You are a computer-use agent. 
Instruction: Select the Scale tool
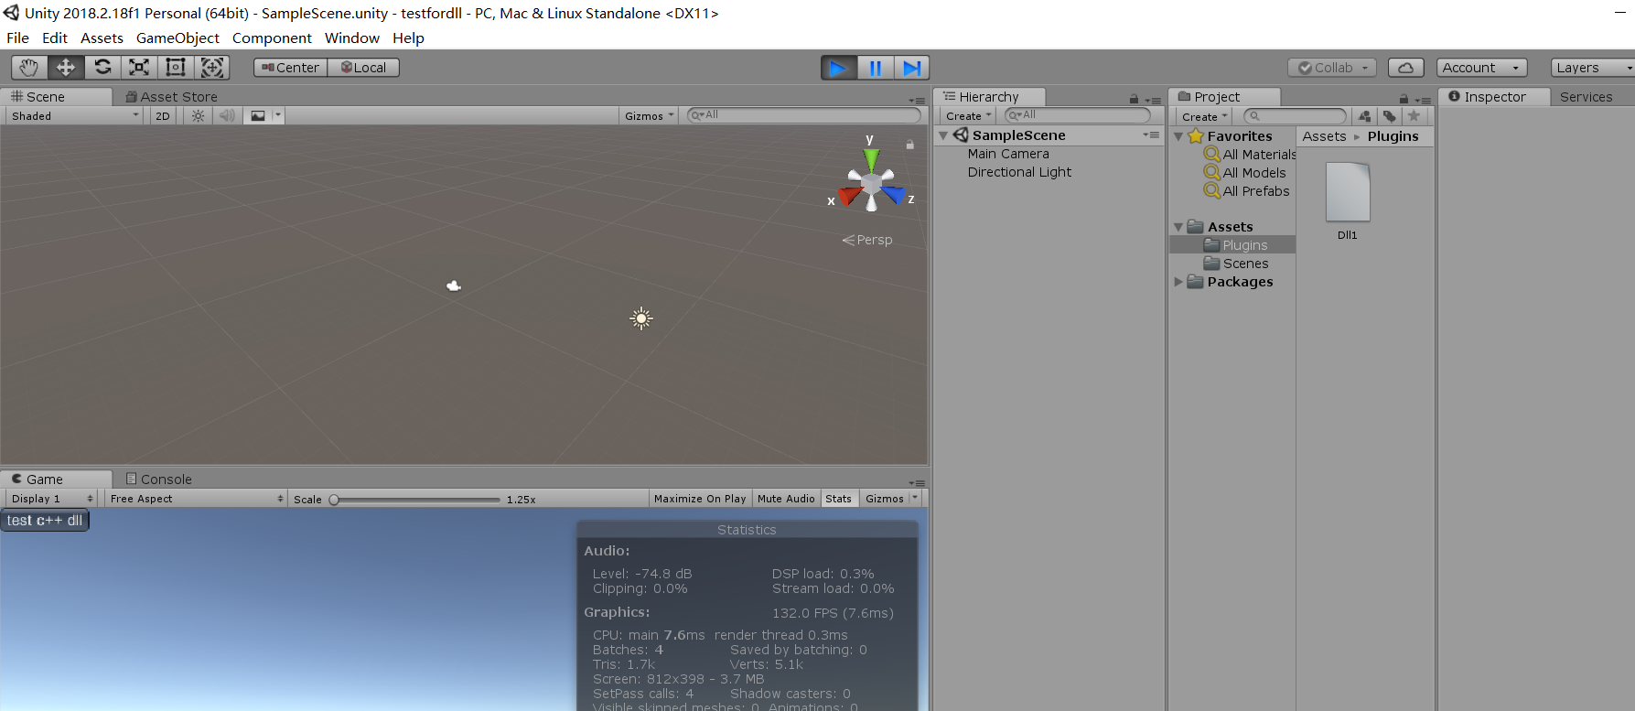(139, 68)
